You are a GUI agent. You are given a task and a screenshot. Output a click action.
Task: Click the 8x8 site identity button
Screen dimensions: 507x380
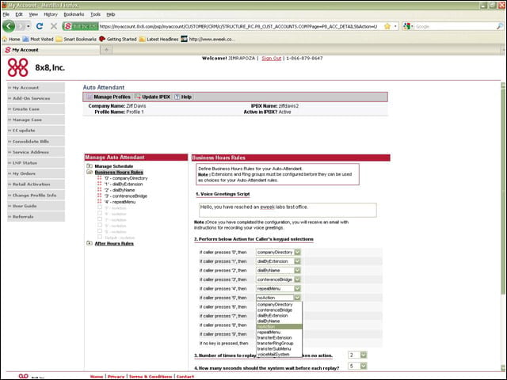point(81,26)
